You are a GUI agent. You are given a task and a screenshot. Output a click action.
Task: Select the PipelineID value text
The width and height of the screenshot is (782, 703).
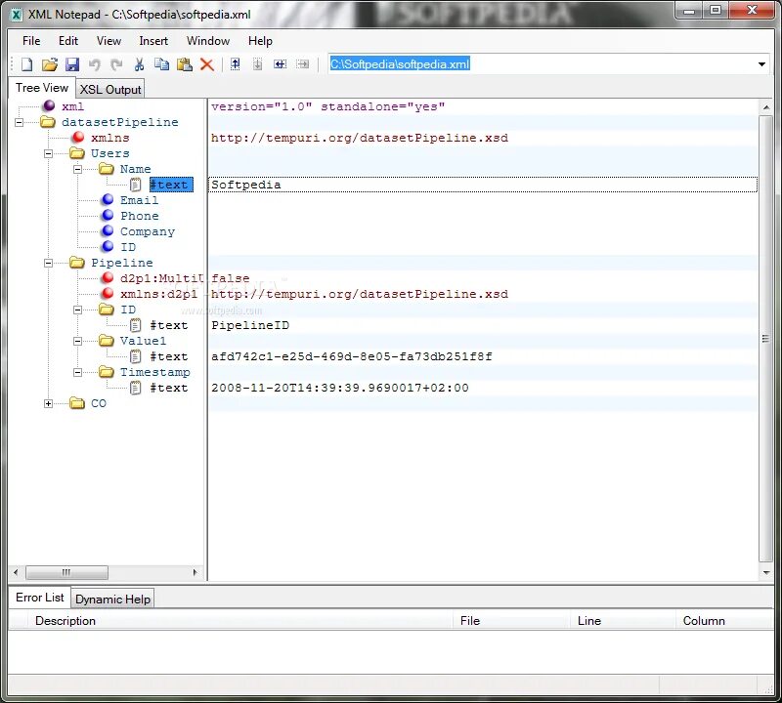250,325
